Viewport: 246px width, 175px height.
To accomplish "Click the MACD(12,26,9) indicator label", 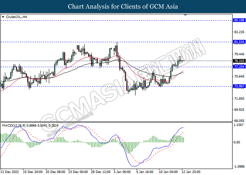I will tap(30, 125).
